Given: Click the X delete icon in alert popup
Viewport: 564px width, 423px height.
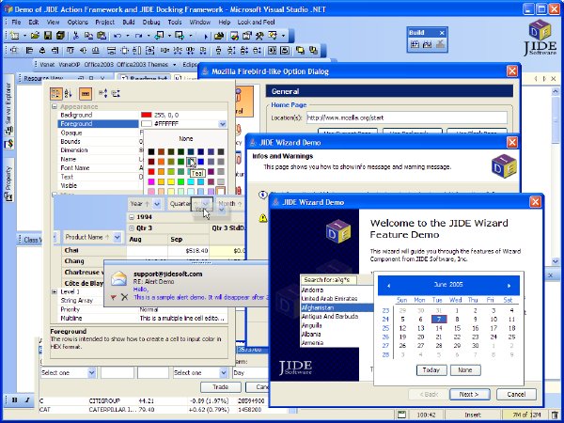Looking at the screenshot, I should click(x=124, y=297).
